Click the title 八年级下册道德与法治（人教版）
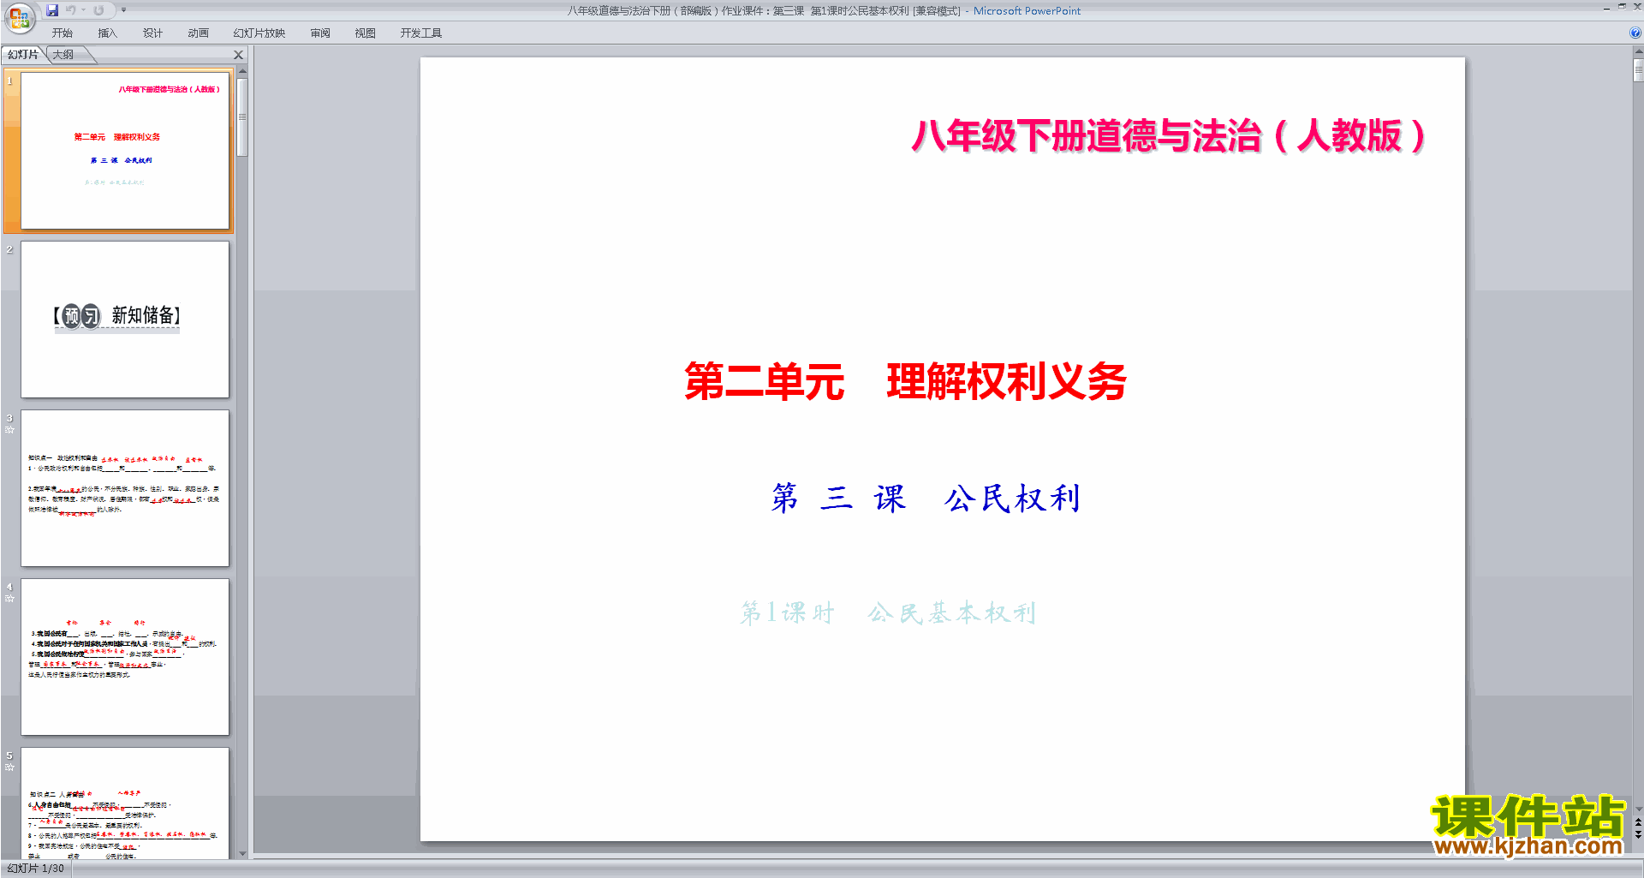The height and width of the screenshot is (878, 1644). click(x=1169, y=135)
